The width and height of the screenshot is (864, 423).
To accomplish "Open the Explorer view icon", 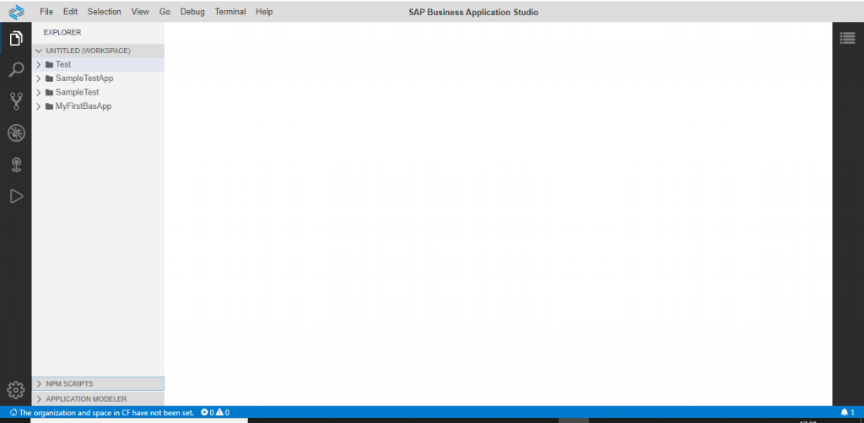I will pos(16,39).
